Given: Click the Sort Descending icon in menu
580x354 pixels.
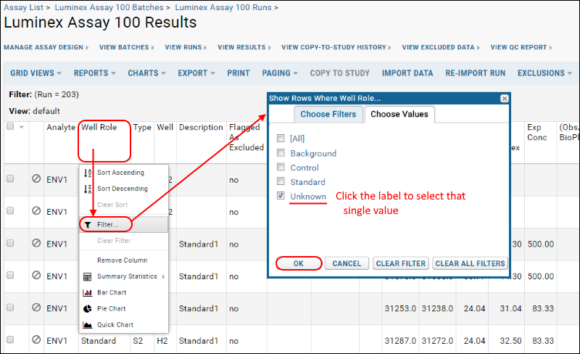Looking at the screenshot, I should click(88, 189).
